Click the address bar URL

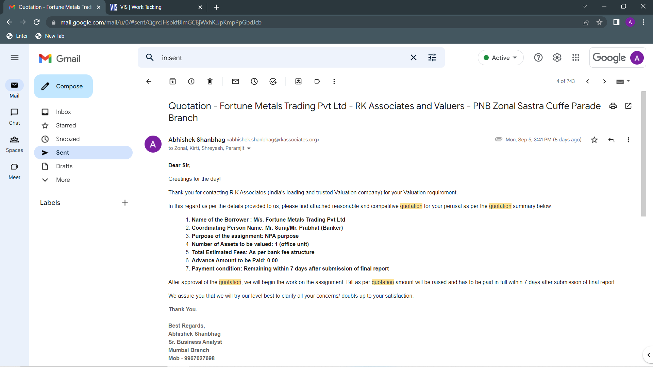[x=161, y=22]
